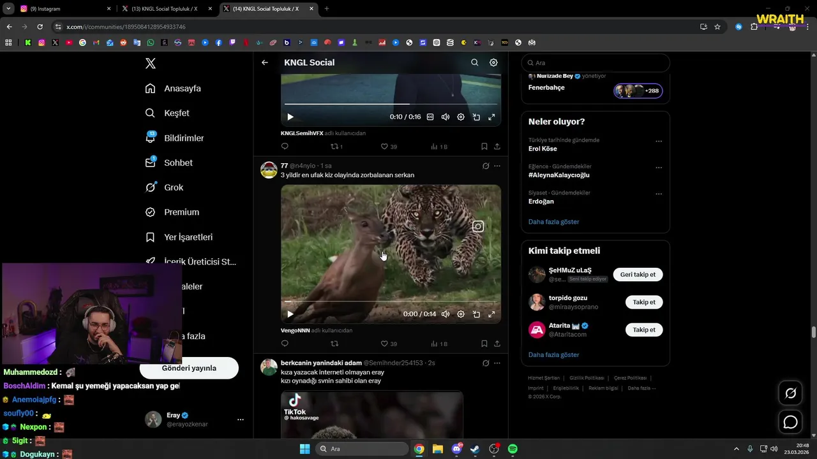Seek the top video progress bar

pyautogui.click(x=391, y=104)
